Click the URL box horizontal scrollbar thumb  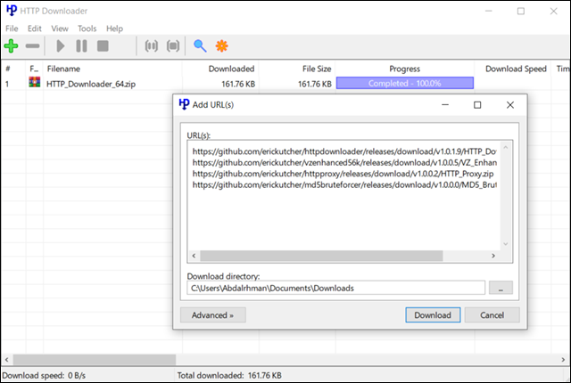[x=321, y=256]
